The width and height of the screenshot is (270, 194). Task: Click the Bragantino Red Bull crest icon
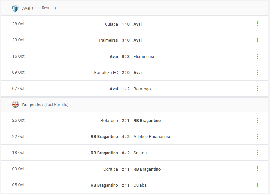[x=15, y=105]
